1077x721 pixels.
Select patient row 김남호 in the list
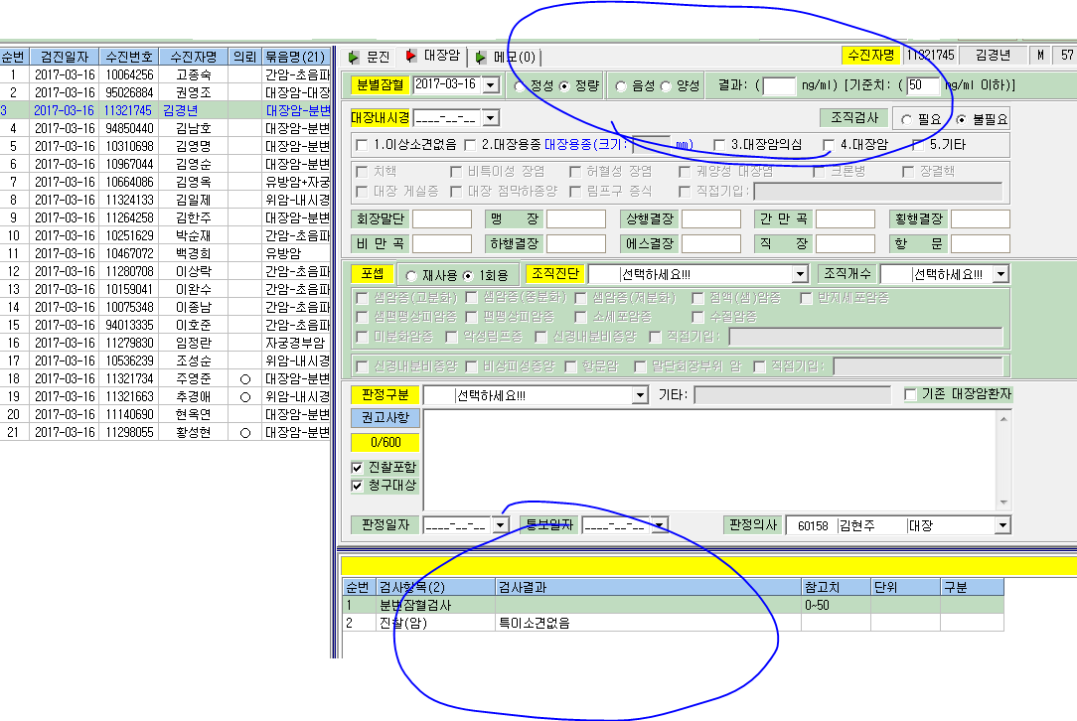pos(165,128)
